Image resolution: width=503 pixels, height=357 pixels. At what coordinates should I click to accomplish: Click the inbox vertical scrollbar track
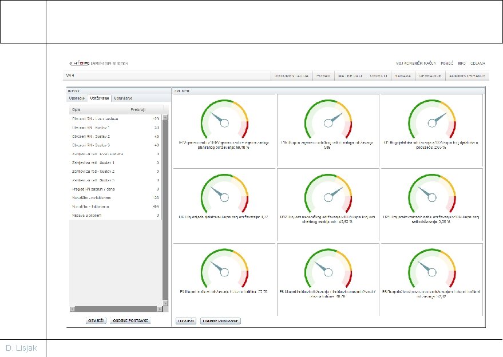click(165, 211)
